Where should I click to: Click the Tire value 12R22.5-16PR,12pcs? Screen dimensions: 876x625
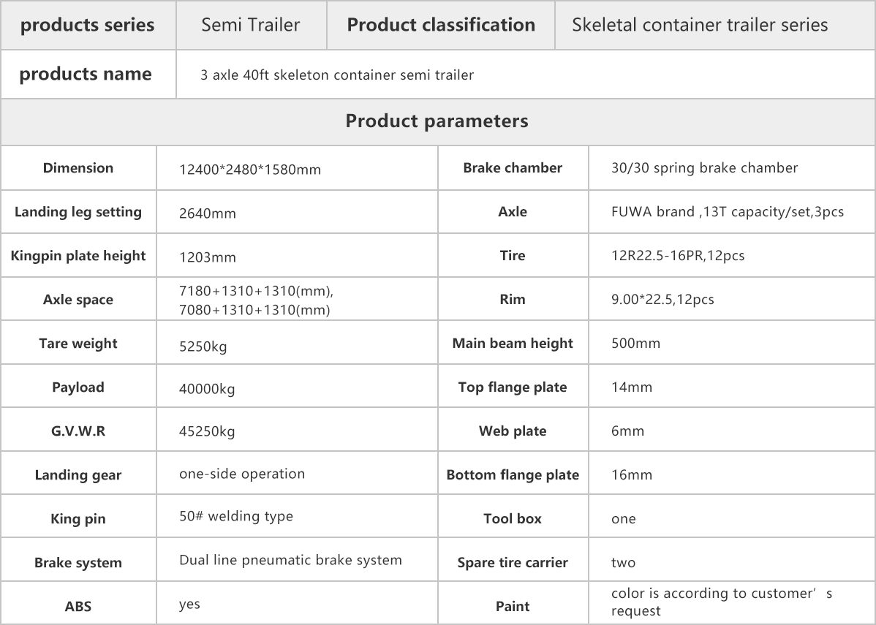(x=678, y=256)
